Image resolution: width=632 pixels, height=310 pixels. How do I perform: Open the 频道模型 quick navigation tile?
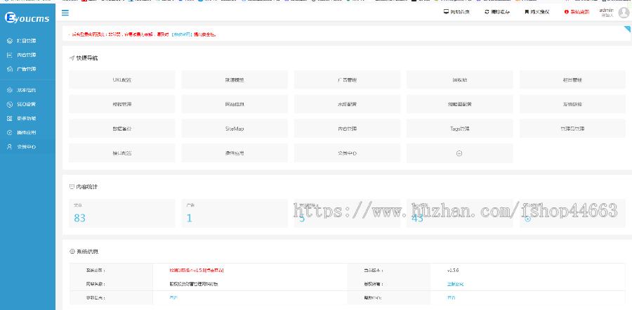pyautogui.click(x=235, y=79)
